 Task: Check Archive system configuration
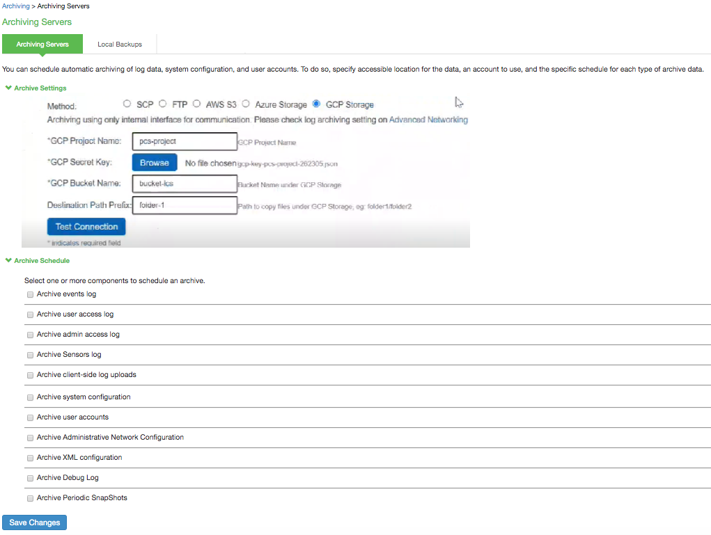point(31,397)
